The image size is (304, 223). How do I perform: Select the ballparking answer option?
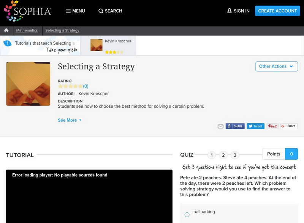(x=187, y=214)
